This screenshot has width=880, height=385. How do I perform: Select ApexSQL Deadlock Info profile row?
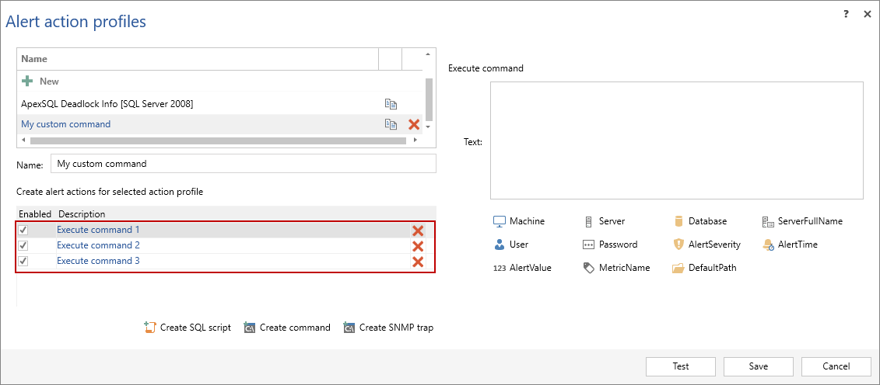coord(107,104)
